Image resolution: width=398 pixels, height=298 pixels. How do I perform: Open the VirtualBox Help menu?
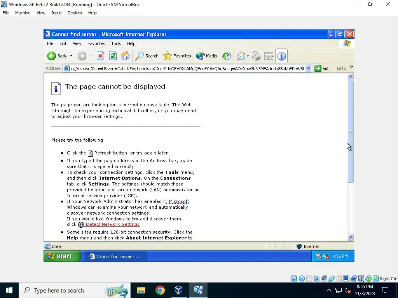[x=93, y=13]
